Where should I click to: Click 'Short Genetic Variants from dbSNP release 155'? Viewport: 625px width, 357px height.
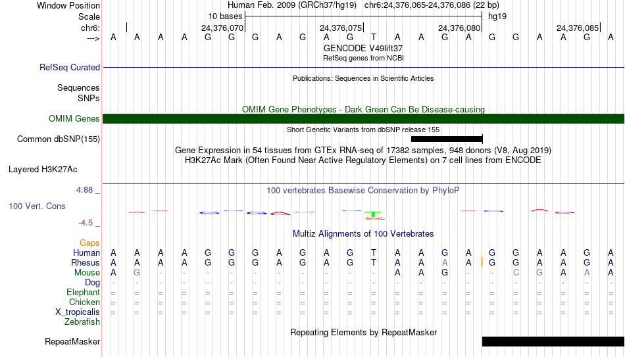[x=363, y=130]
